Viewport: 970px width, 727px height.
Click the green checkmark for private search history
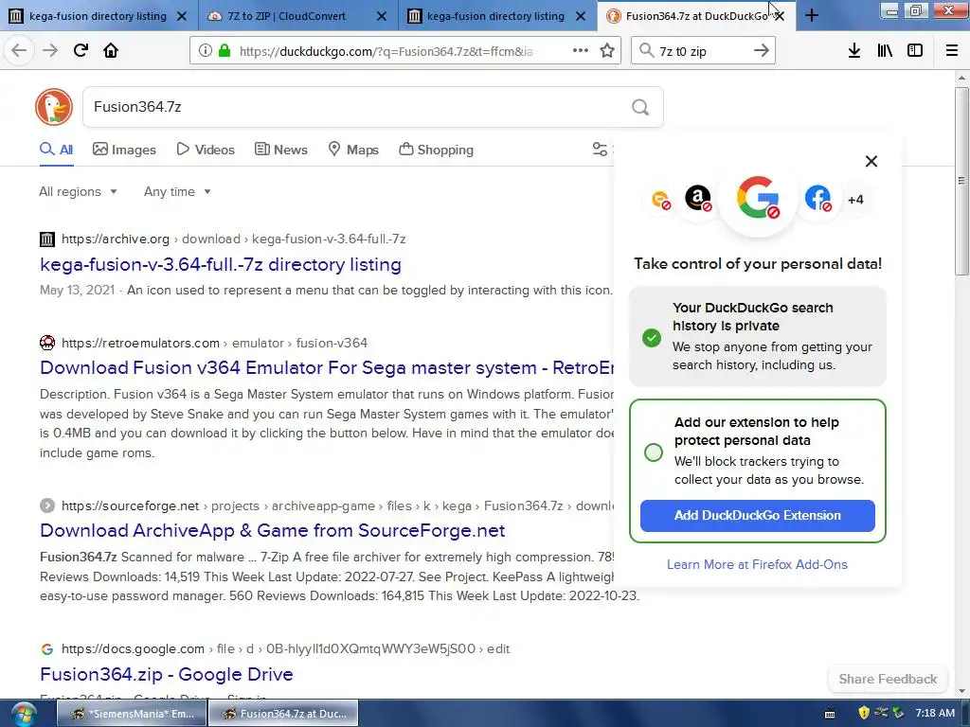(x=652, y=338)
